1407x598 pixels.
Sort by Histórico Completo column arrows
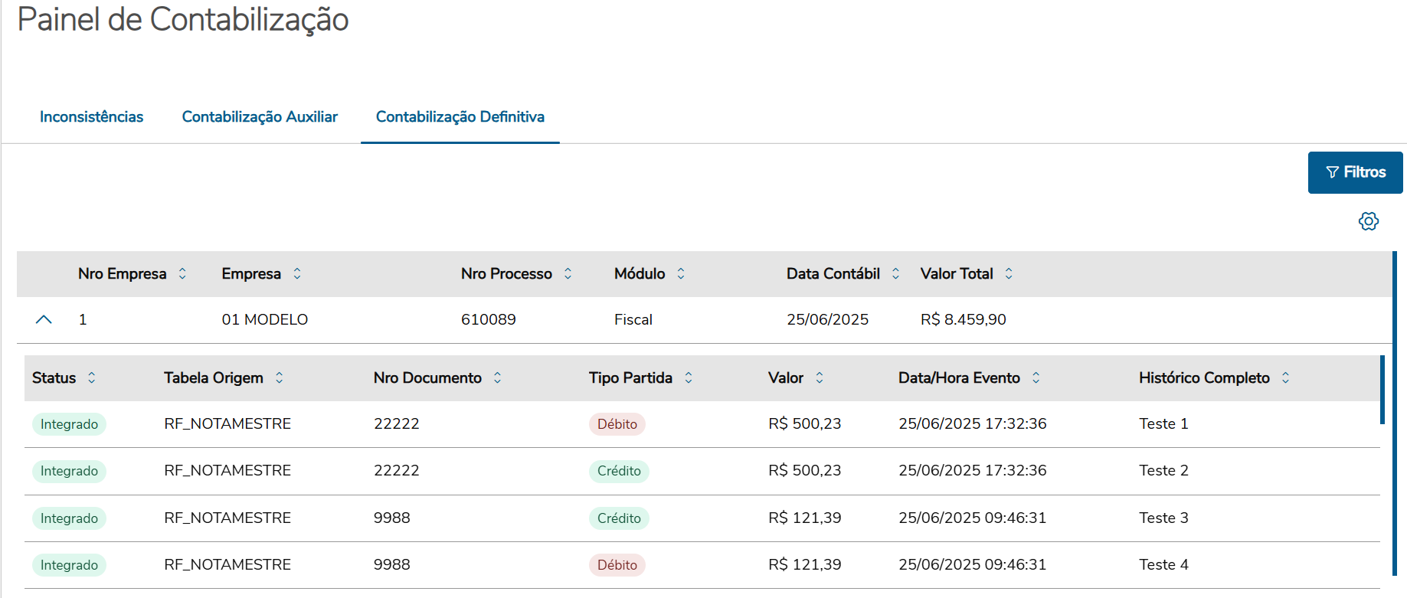[1286, 377]
